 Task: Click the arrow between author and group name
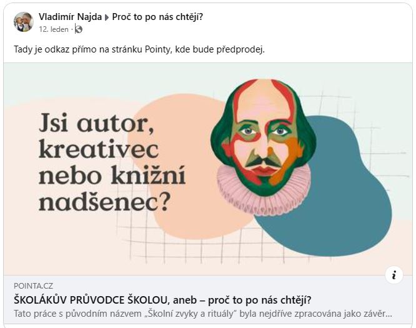click(107, 17)
